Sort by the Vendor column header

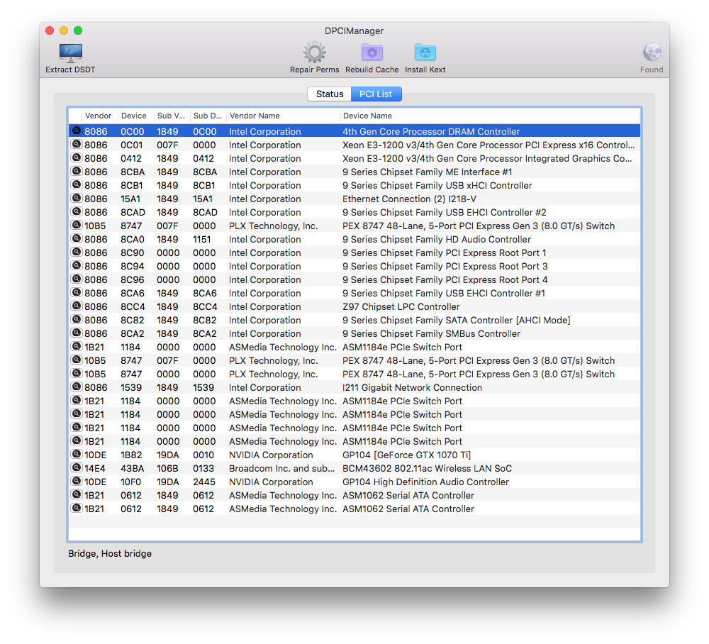click(98, 116)
